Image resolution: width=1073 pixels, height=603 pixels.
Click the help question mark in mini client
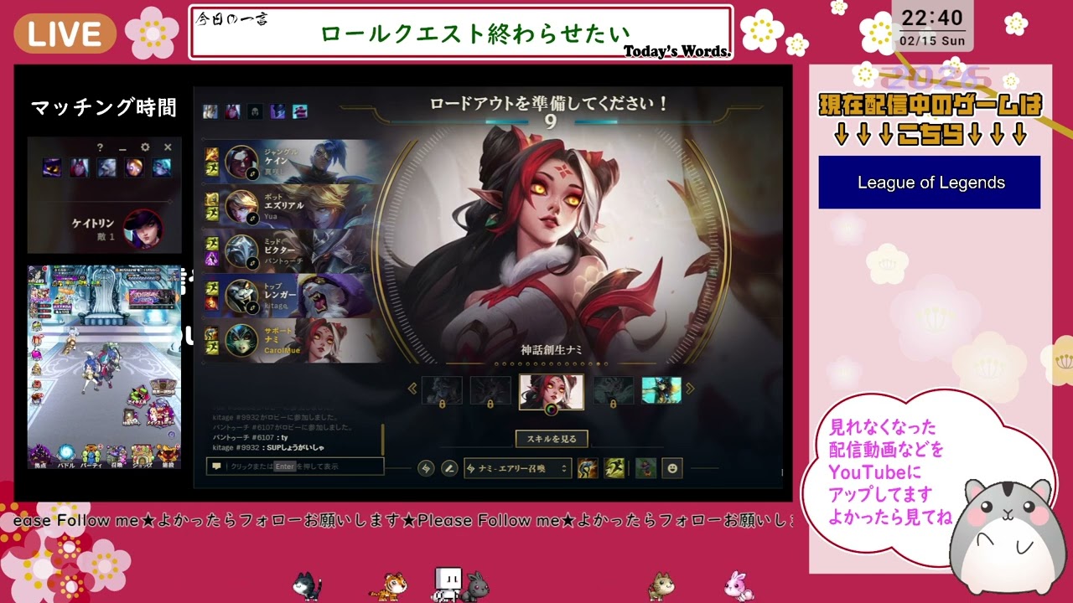(100, 147)
